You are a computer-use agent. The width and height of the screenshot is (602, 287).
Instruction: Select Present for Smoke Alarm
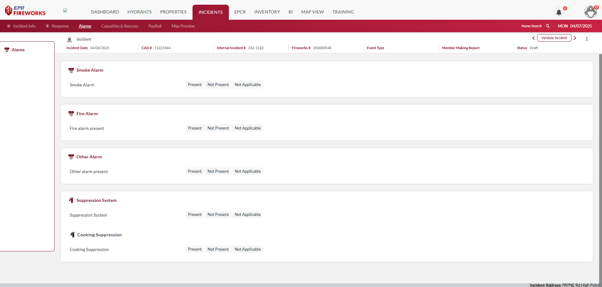click(195, 85)
